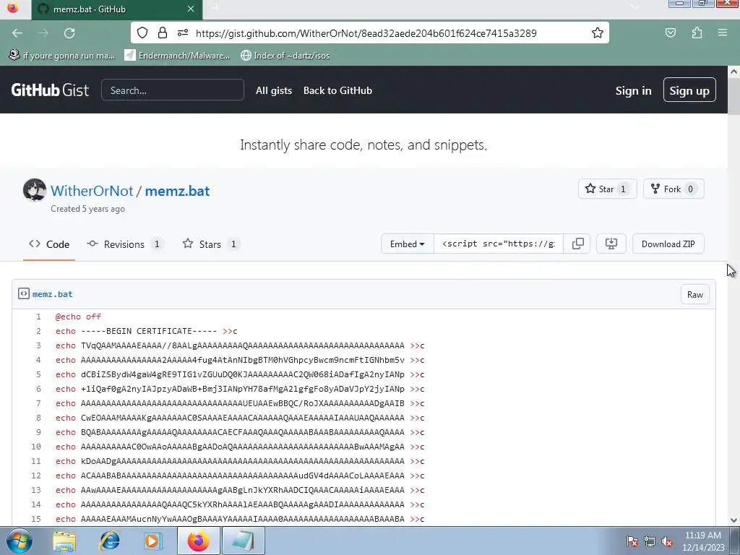Click Sign in
Viewport: 740px width, 555px height.
tap(633, 90)
